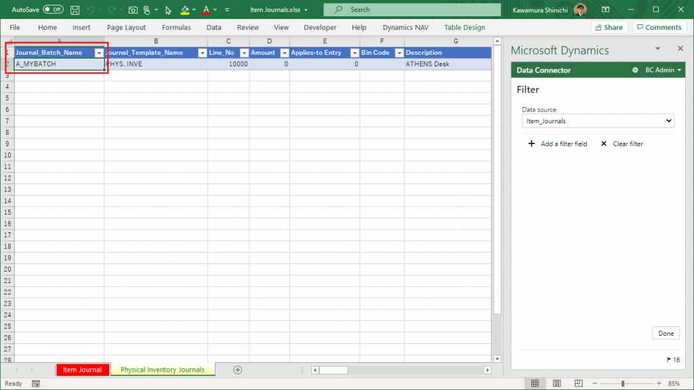Click the horizontal scrollbar right arrow

(487, 370)
